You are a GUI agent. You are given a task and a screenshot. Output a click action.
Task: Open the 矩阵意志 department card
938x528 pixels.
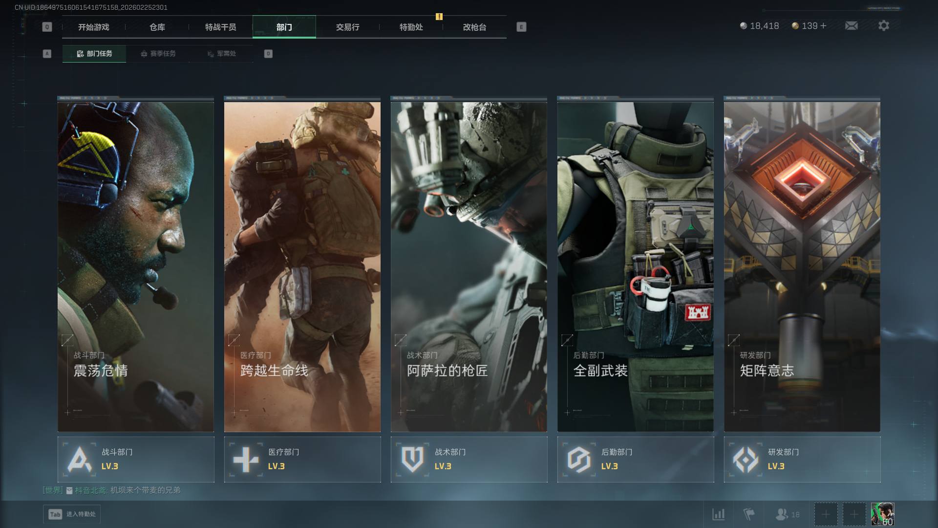tap(802, 266)
